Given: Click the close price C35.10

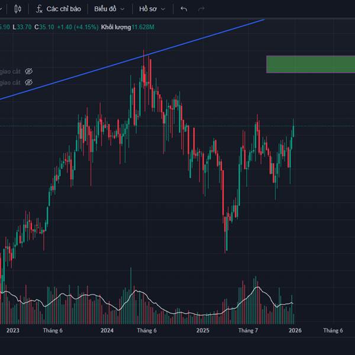Looking at the screenshot, I should (44, 27).
